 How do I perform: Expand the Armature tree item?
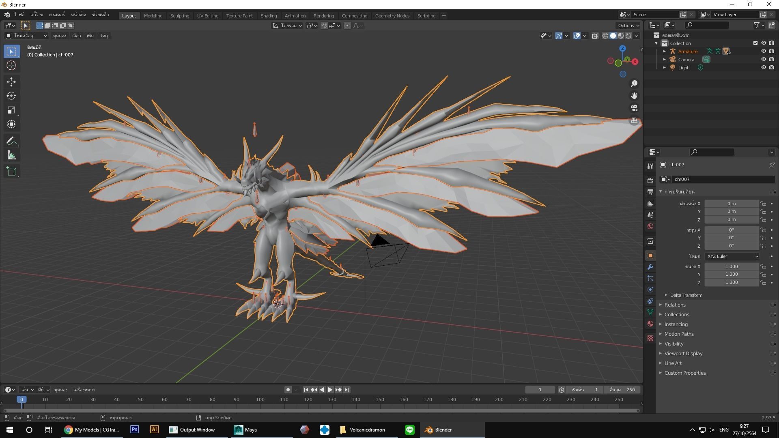coord(665,52)
